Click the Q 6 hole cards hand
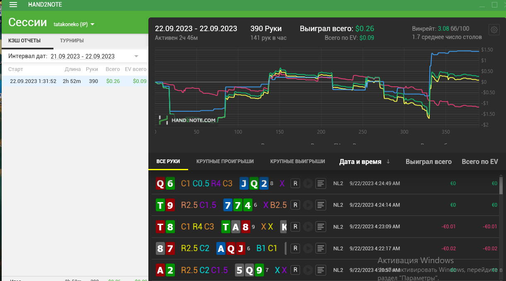 [165, 183]
